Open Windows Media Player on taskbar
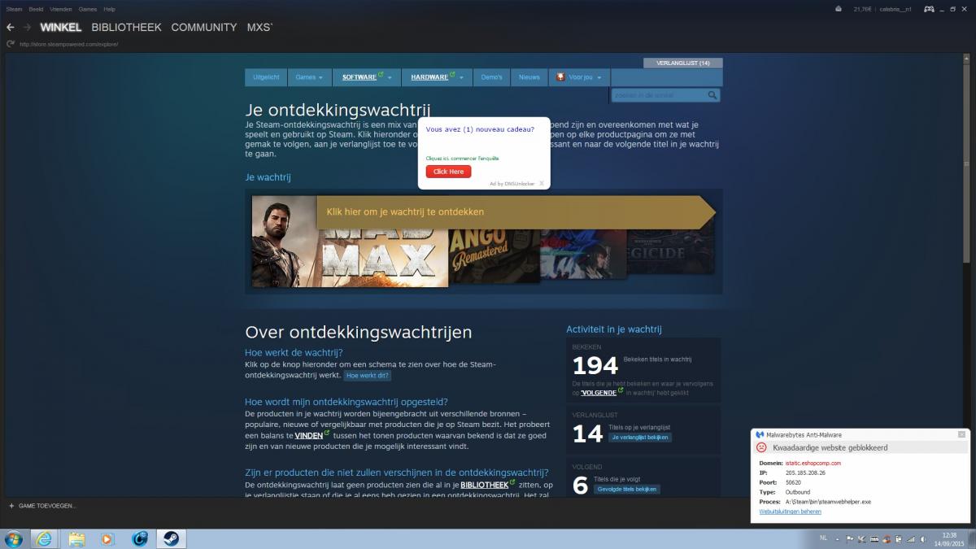 click(x=107, y=538)
